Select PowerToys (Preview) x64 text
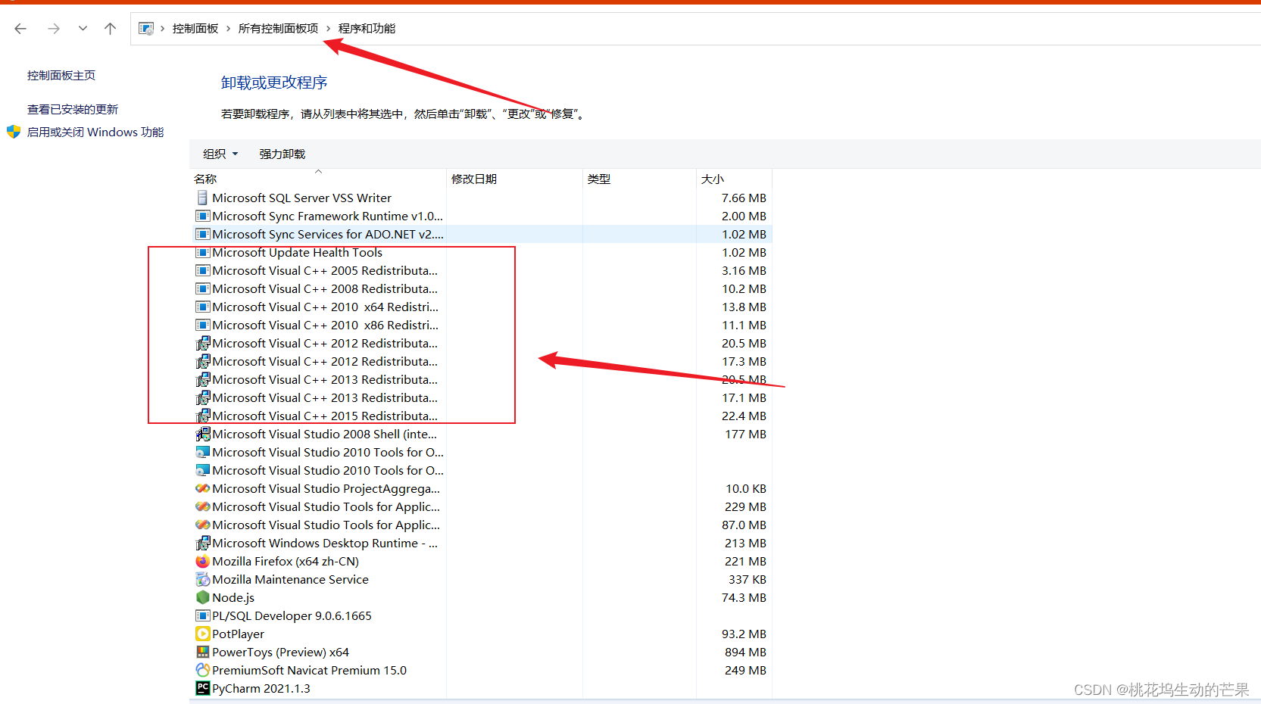Viewport: 1261px width, 704px height. (281, 652)
